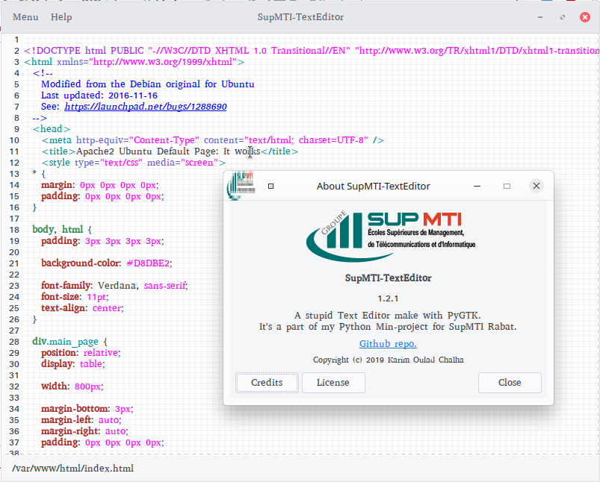Maximize the About SupMTI-TextEditor dialog
Viewport: 600px width, 482px height.
507,186
